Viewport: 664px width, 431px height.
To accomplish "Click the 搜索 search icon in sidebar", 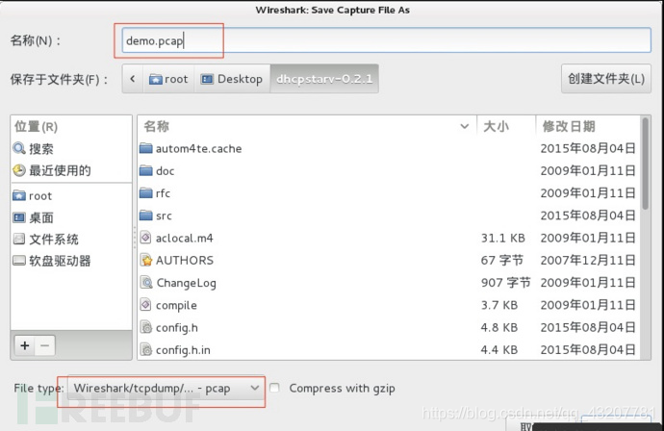I will point(19,148).
